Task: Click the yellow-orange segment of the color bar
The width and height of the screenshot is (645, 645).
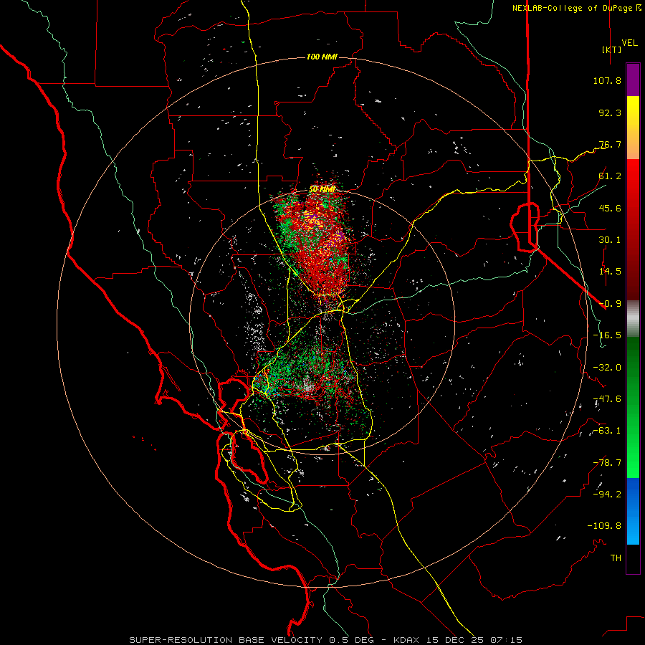Action: [633, 128]
